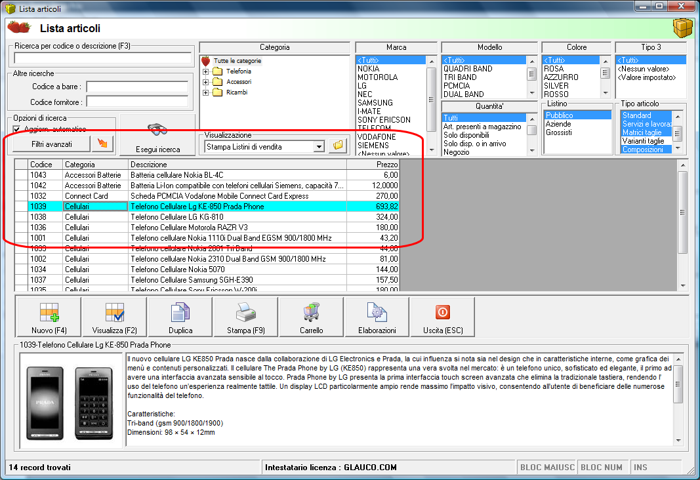Click the Filtri avanzati button
The height and width of the screenshot is (480, 700).
pyautogui.click(x=52, y=144)
